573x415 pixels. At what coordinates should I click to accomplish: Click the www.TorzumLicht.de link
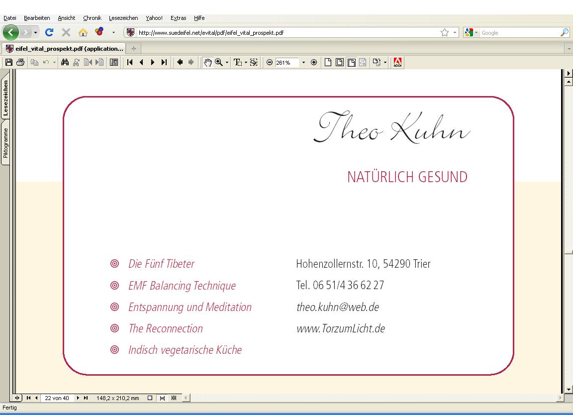[x=341, y=329]
